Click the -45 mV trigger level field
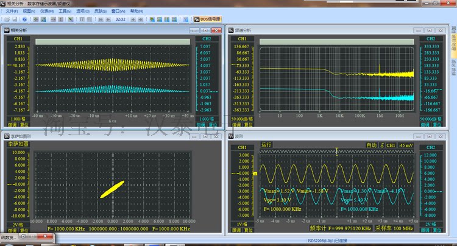The image size is (457, 246). click(x=405, y=146)
